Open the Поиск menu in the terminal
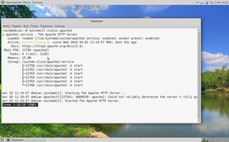229x142 pixels. tap(34, 26)
